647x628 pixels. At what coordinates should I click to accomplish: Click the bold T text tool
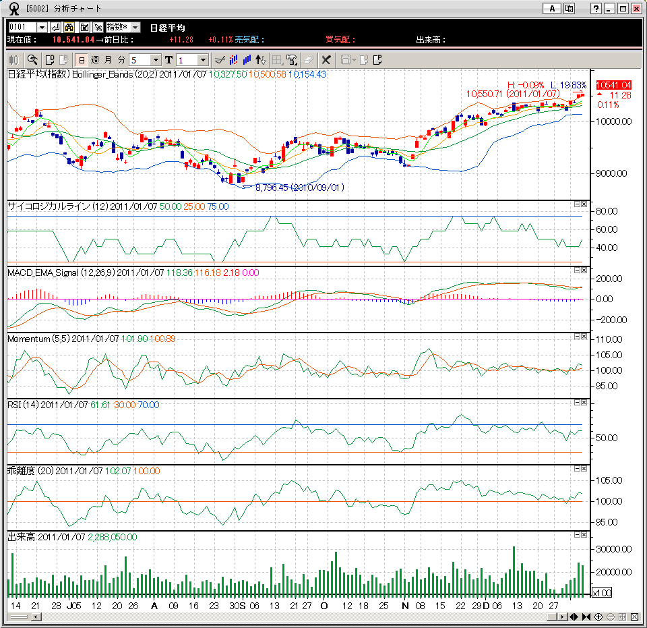[x=168, y=59]
